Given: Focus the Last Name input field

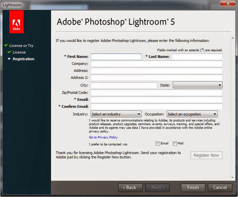Looking at the screenshot, I should pyautogui.click(x=197, y=57).
